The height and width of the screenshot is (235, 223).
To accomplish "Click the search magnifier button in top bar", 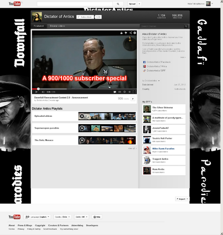I will (x=118, y=4).
